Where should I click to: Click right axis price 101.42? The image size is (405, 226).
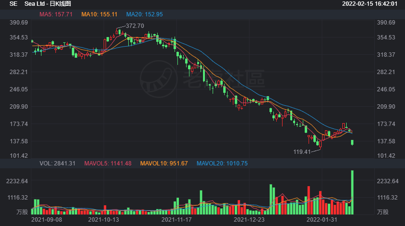386,156
